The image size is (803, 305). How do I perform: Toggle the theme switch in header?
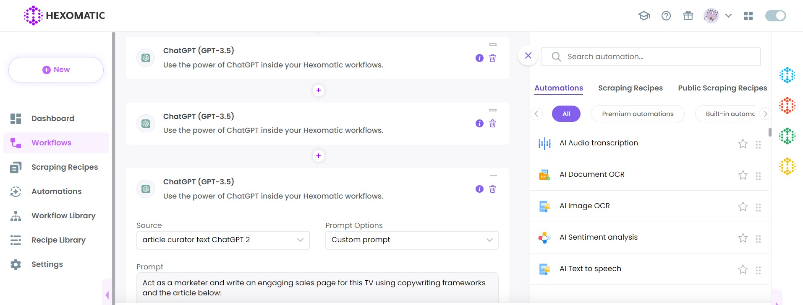click(x=776, y=16)
